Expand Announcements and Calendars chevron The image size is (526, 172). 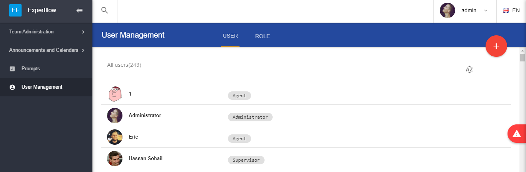[83, 50]
